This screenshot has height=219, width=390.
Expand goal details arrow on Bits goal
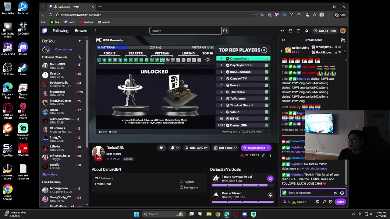(x=270, y=195)
